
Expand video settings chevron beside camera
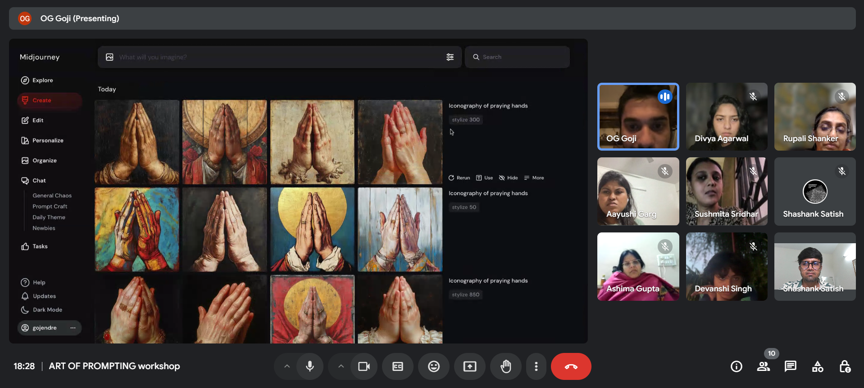(341, 366)
